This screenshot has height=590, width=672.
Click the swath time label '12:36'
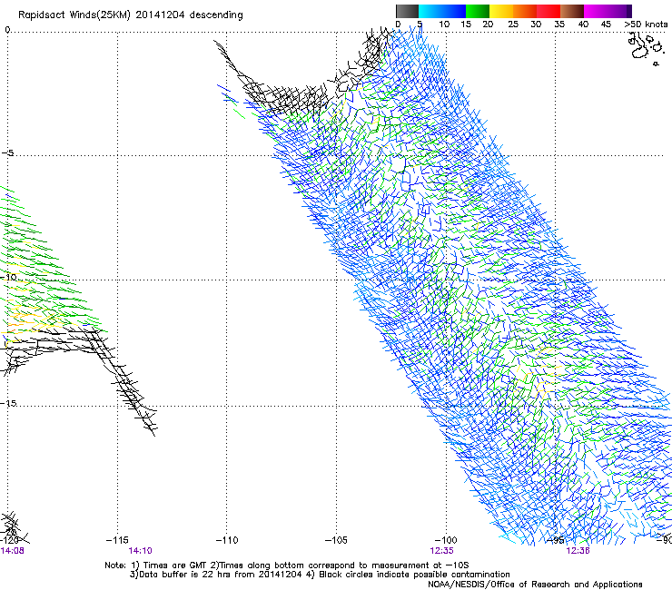click(x=578, y=551)
